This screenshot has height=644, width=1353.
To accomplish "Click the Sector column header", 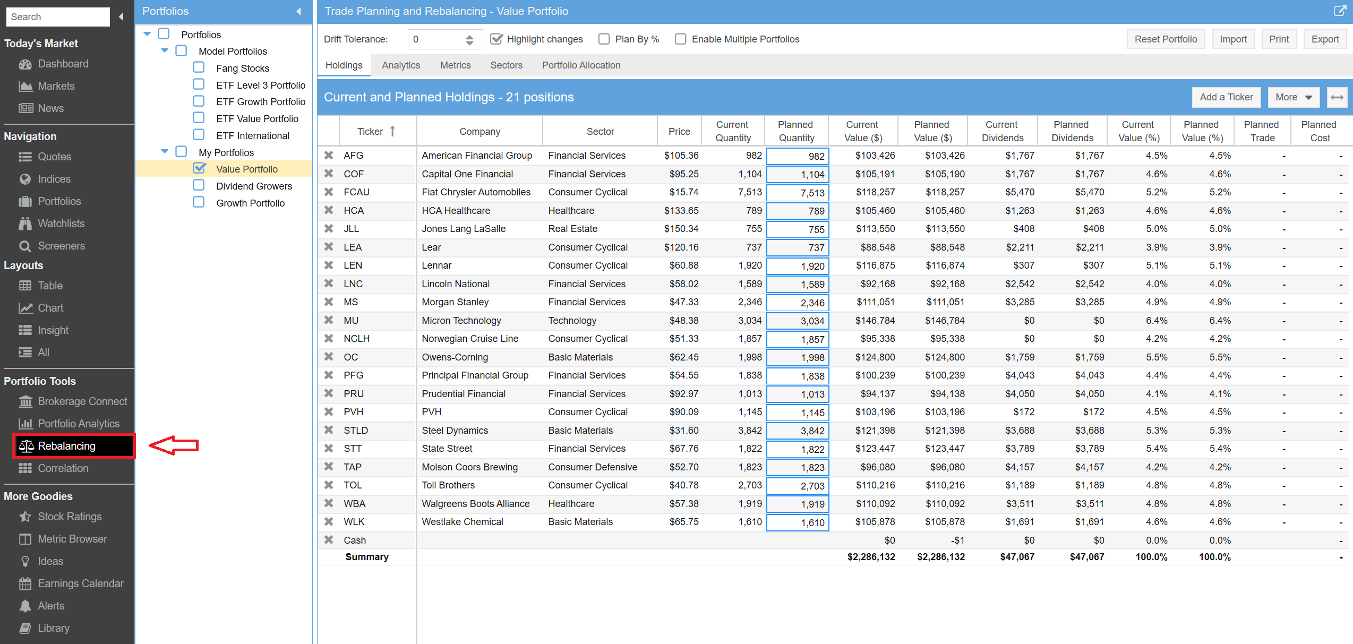I will [x=600, y=131].
